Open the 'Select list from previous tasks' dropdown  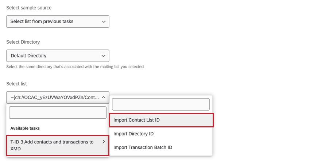[58, 21]
